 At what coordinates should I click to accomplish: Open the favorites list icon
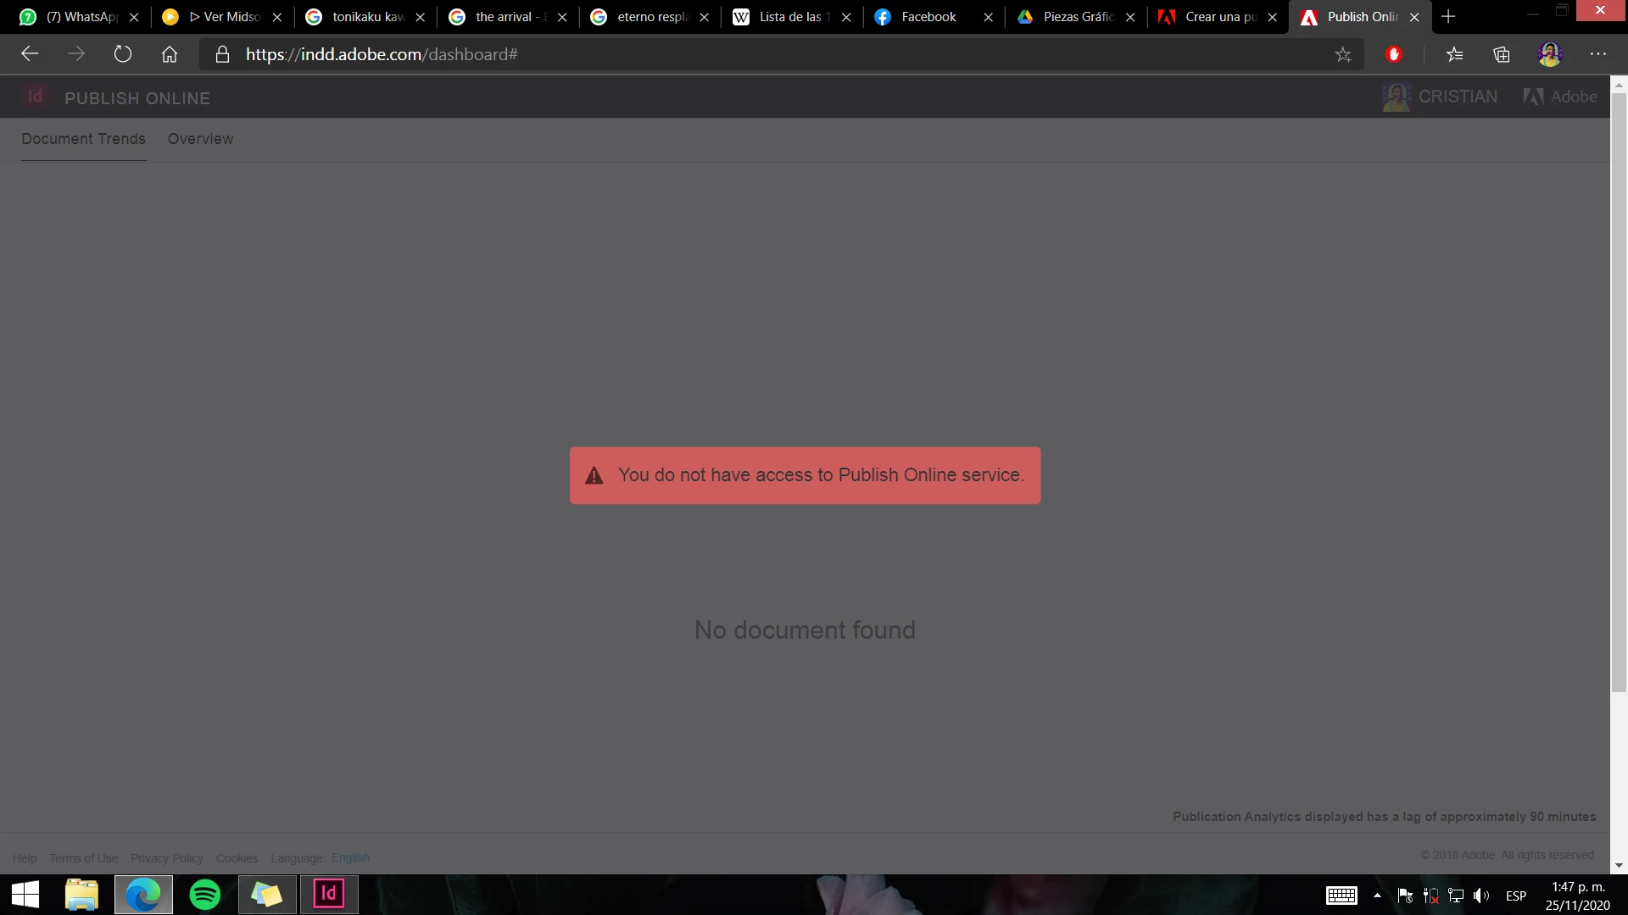(1455, 55)
